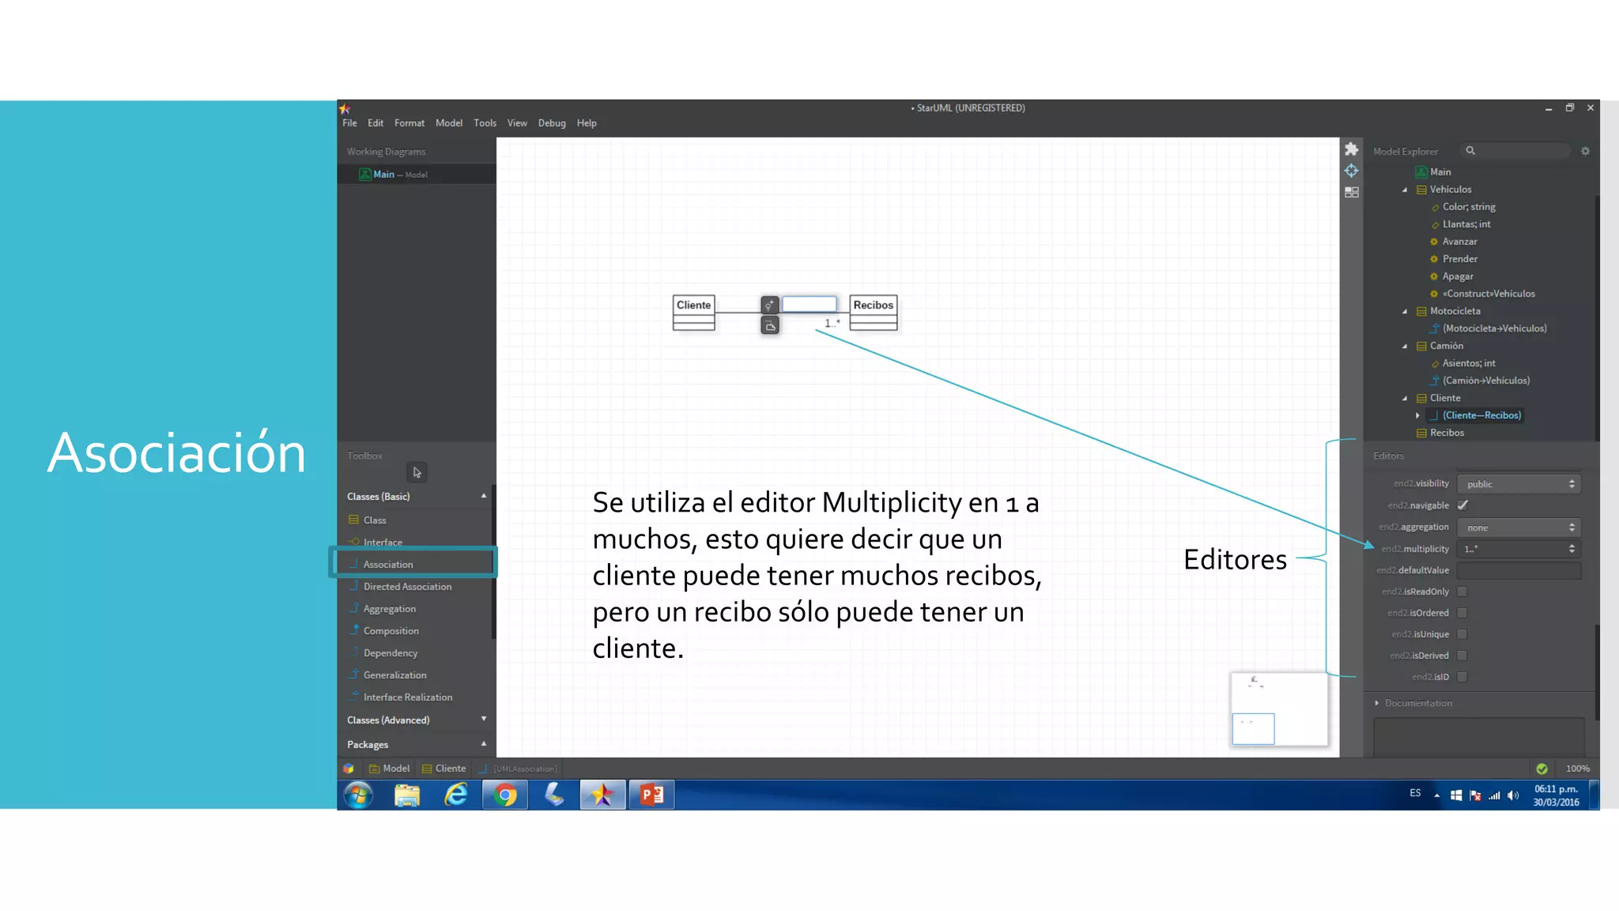Open the Model menu
The image size is (1619, 911).
point(449,123)
